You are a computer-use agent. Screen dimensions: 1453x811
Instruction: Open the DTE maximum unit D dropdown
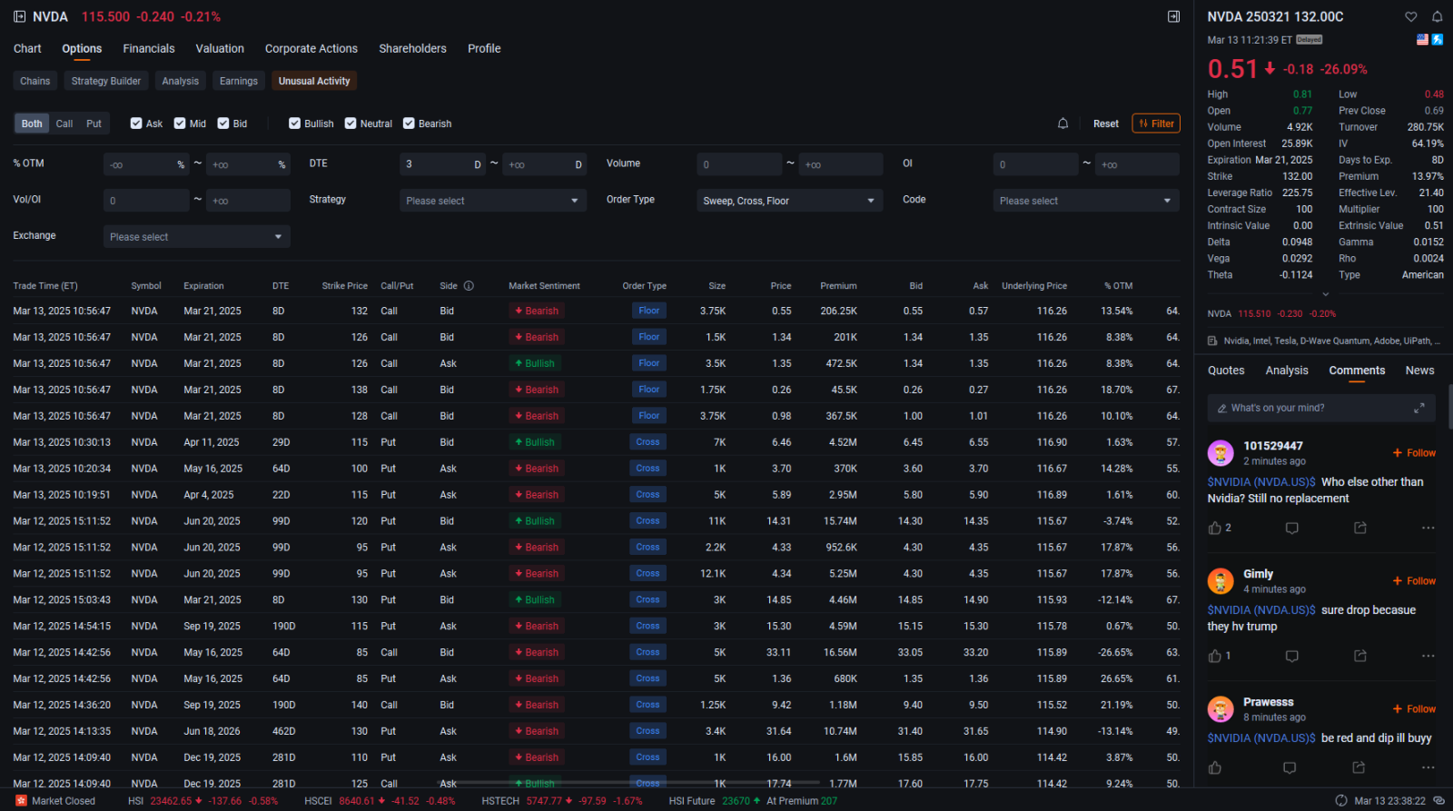pos(578,164)
